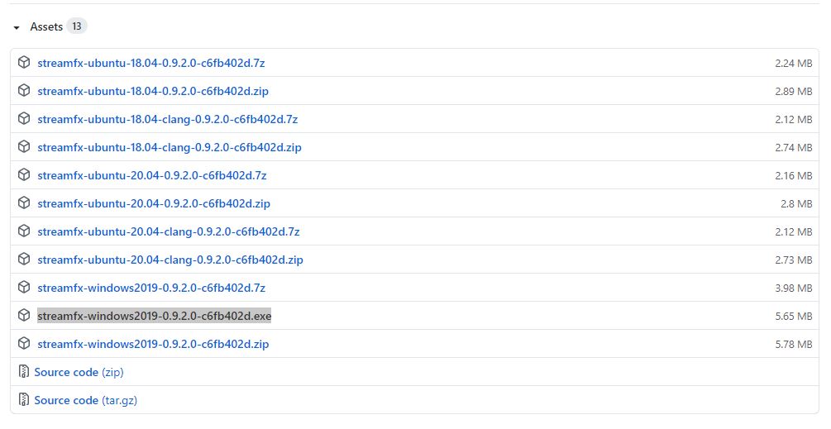Click package icon for ubuntu-20.04-clang zip asset

(24, 259)
